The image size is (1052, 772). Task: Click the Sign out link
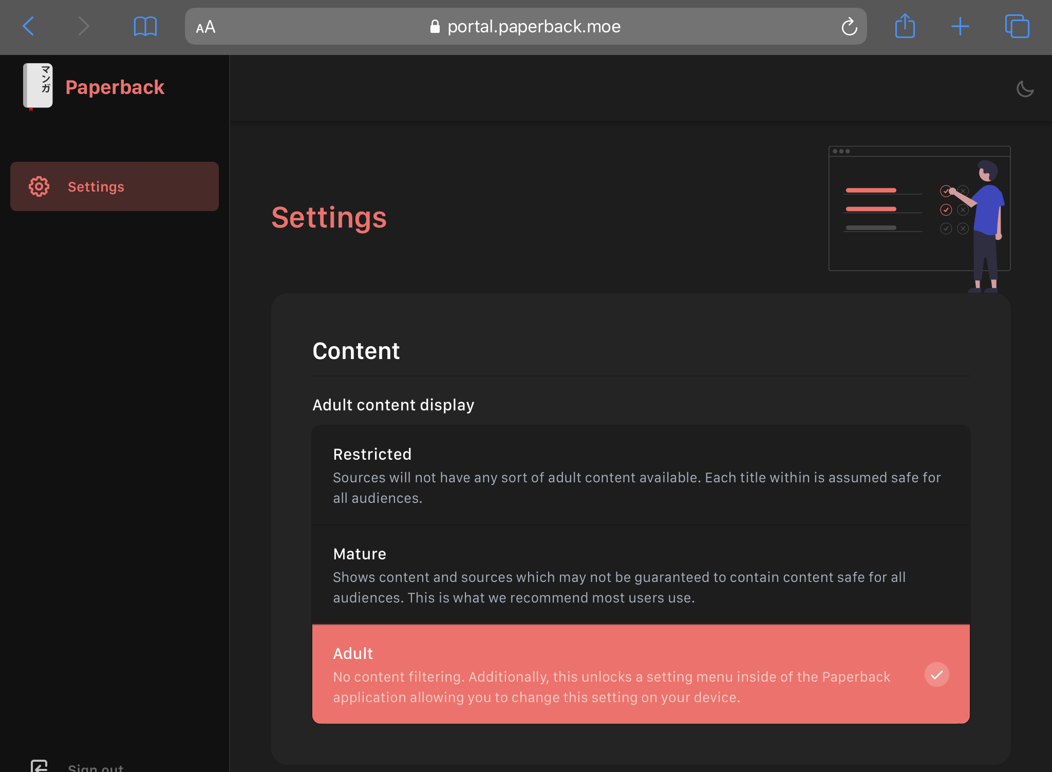click(96, 768)
